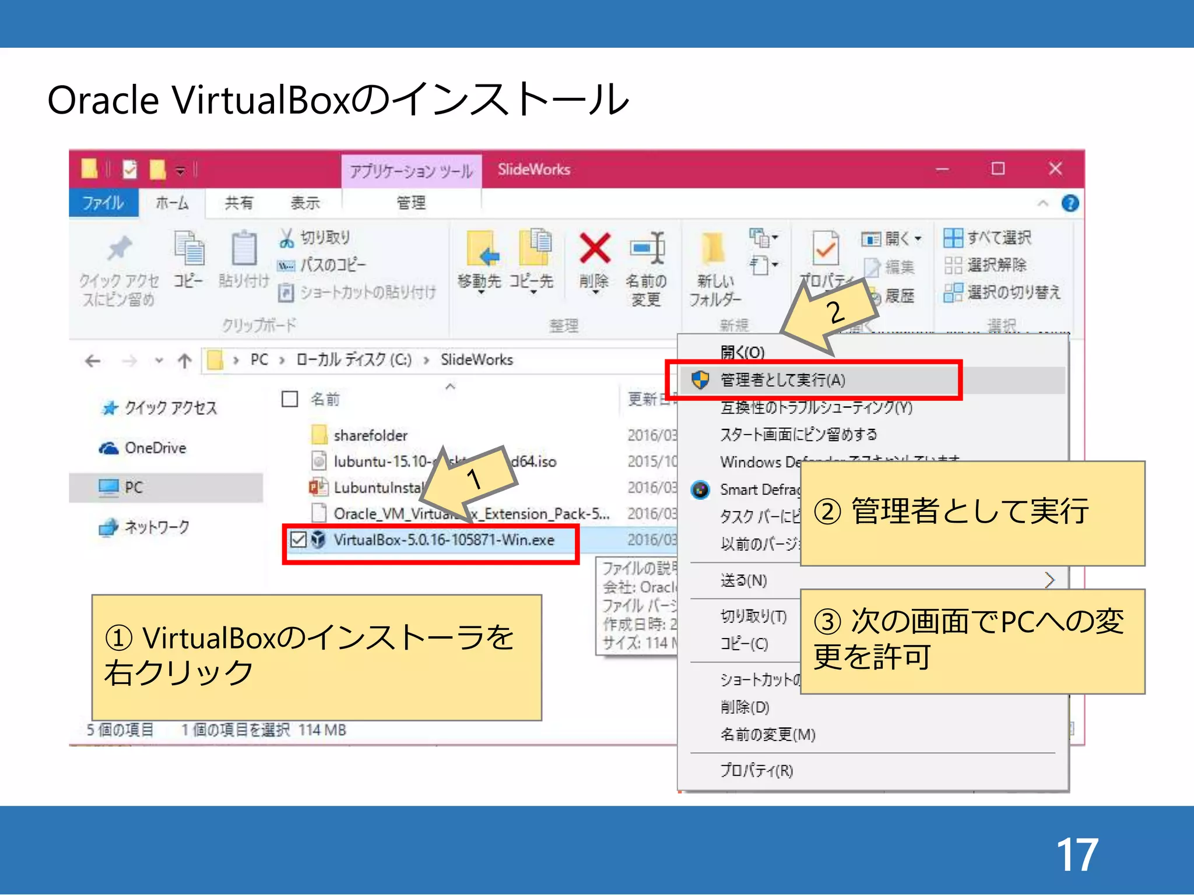This screenshot has height=895, width=1194.
Task: Choose Properties (R) in context menu
Action: tap(757, 770)
